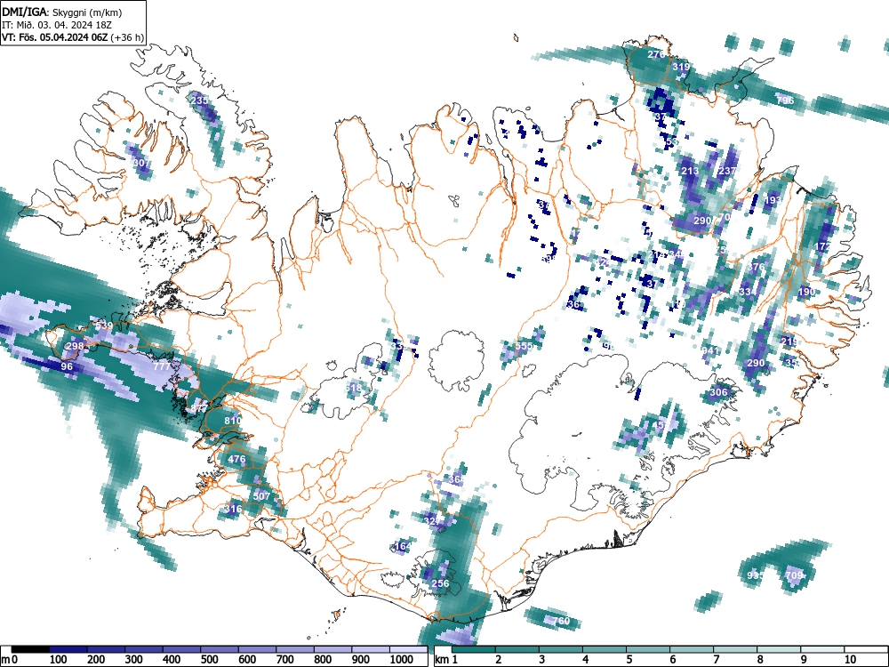The height and width of the screenshot is (667, 889).
Task: Click the visibility value 507
Action: pos(261,495)
